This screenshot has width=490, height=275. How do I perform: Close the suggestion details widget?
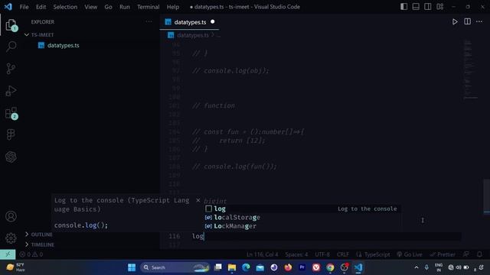pyautogui.click(x=198, y=200)
